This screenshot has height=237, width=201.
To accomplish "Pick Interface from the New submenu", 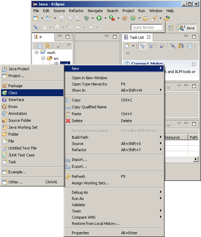I will 32,100.
